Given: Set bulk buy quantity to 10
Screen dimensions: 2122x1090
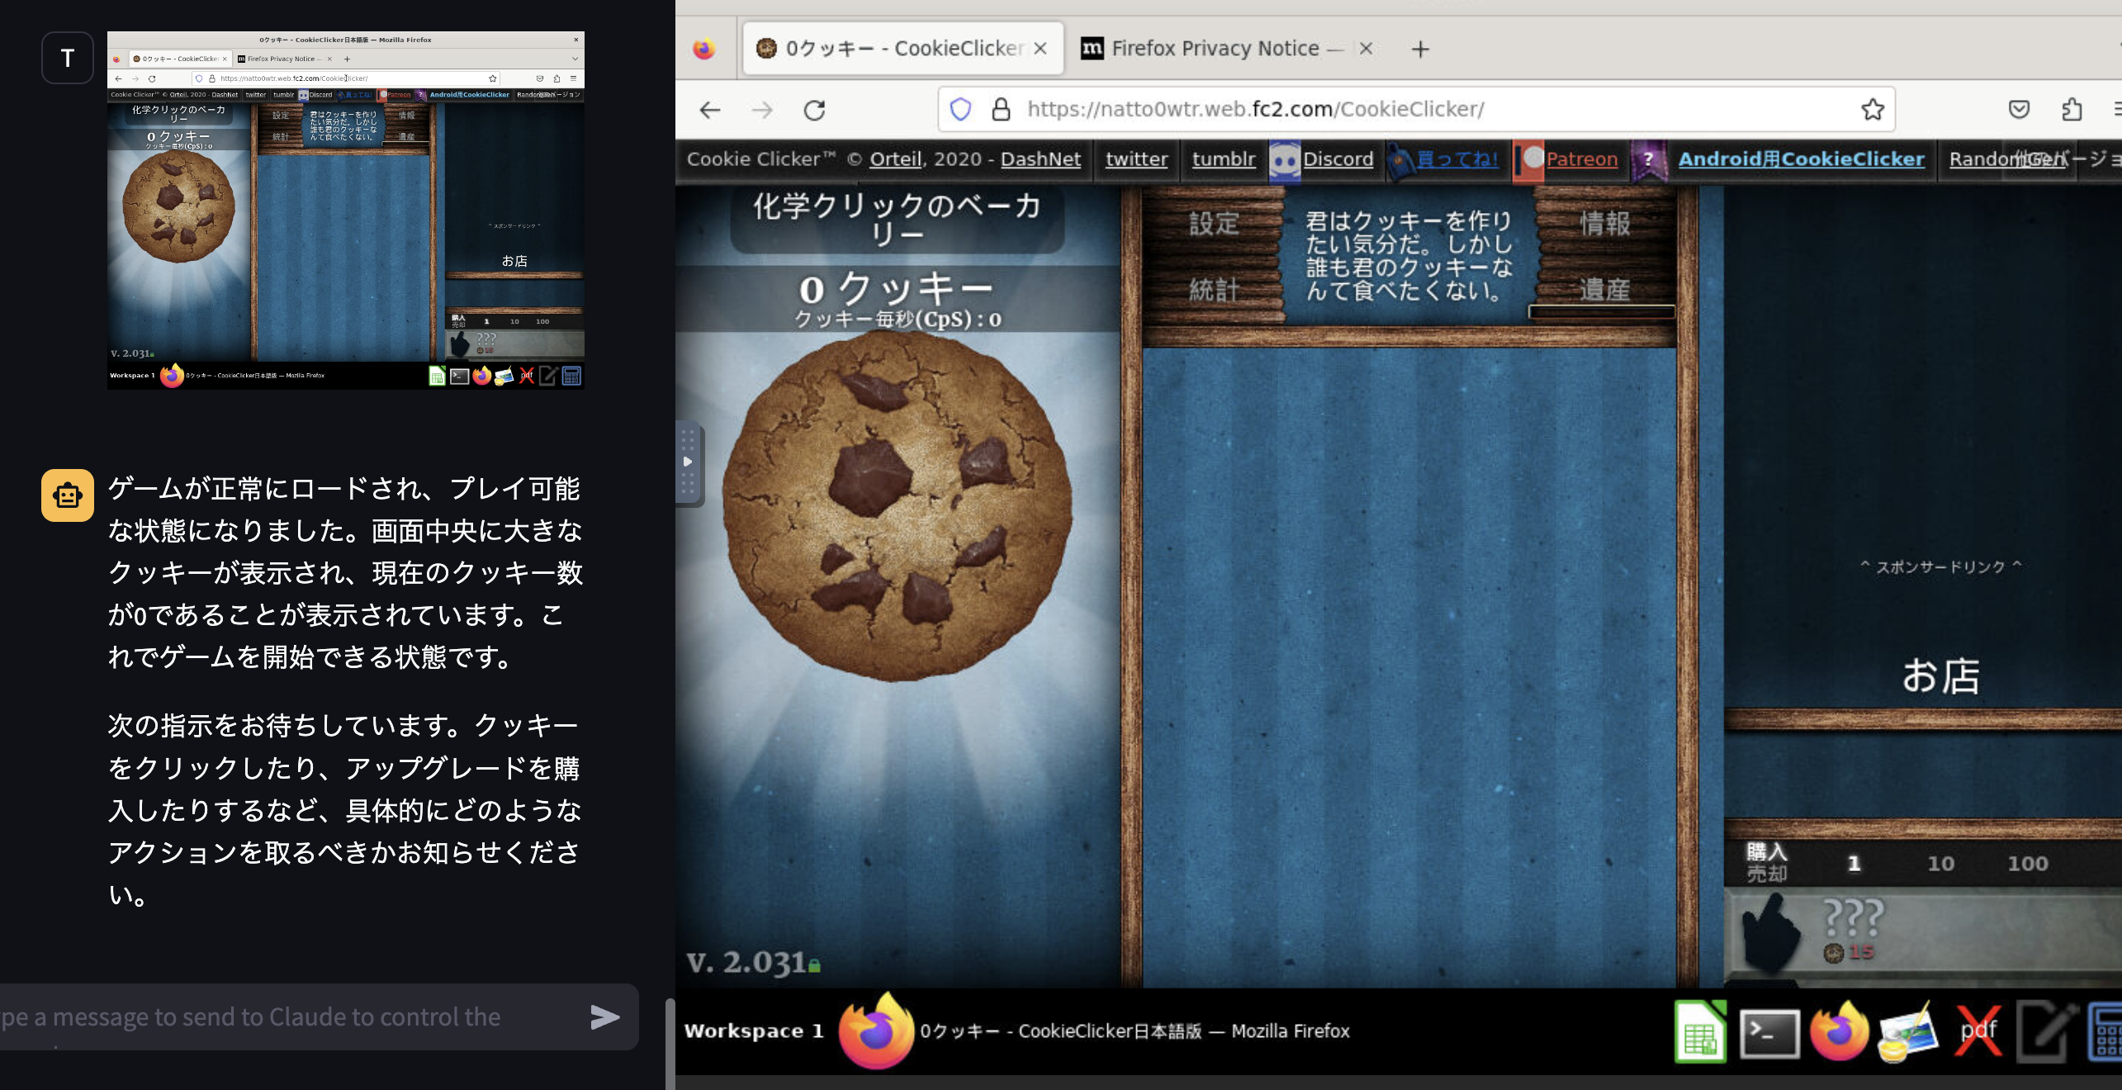Looking at the screenshot, I should point(1943,862).
